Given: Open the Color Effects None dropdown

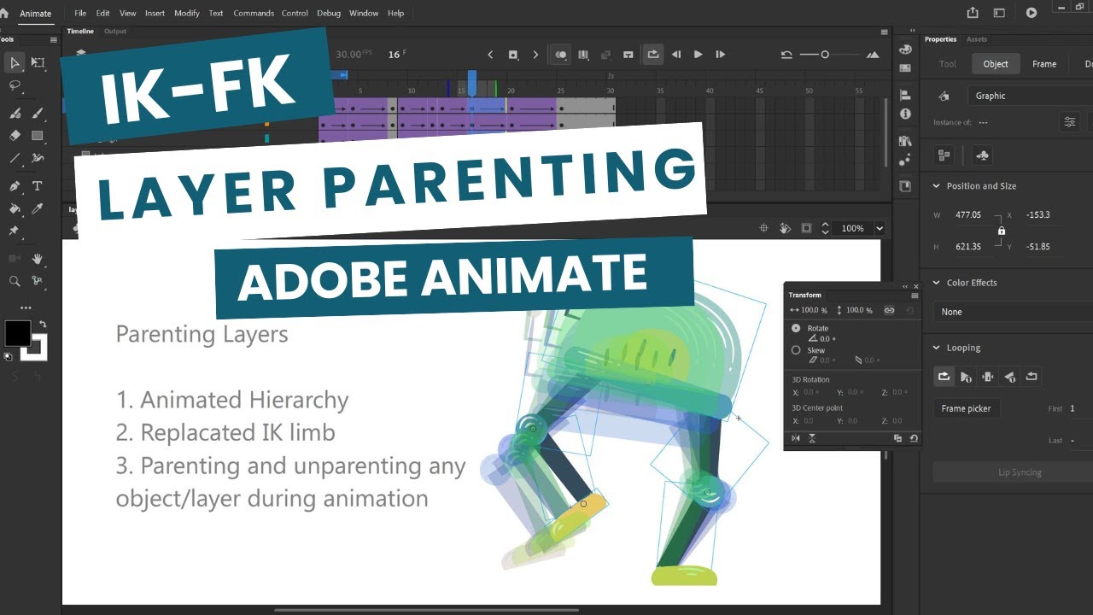Looking at the screenshot, I should click(1013, 312).
